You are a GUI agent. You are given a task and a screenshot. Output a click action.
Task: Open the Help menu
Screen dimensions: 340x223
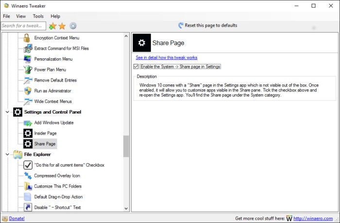[x=55, y=16]
